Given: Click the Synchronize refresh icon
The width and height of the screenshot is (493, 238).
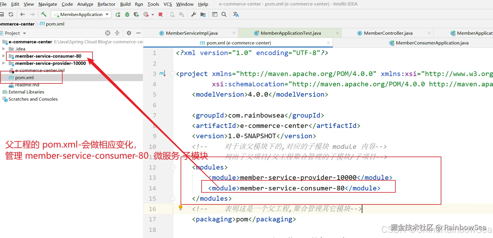Looking at the screenshot, I should coord(11,14).
